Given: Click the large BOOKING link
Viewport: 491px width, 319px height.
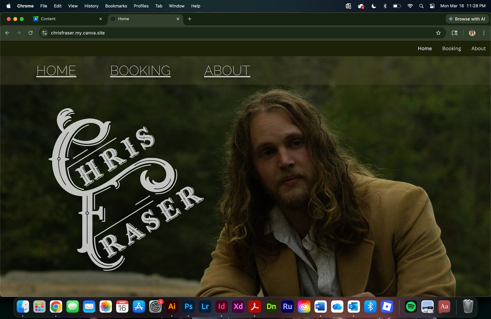Looking at the screenshot, I should 140,71.
